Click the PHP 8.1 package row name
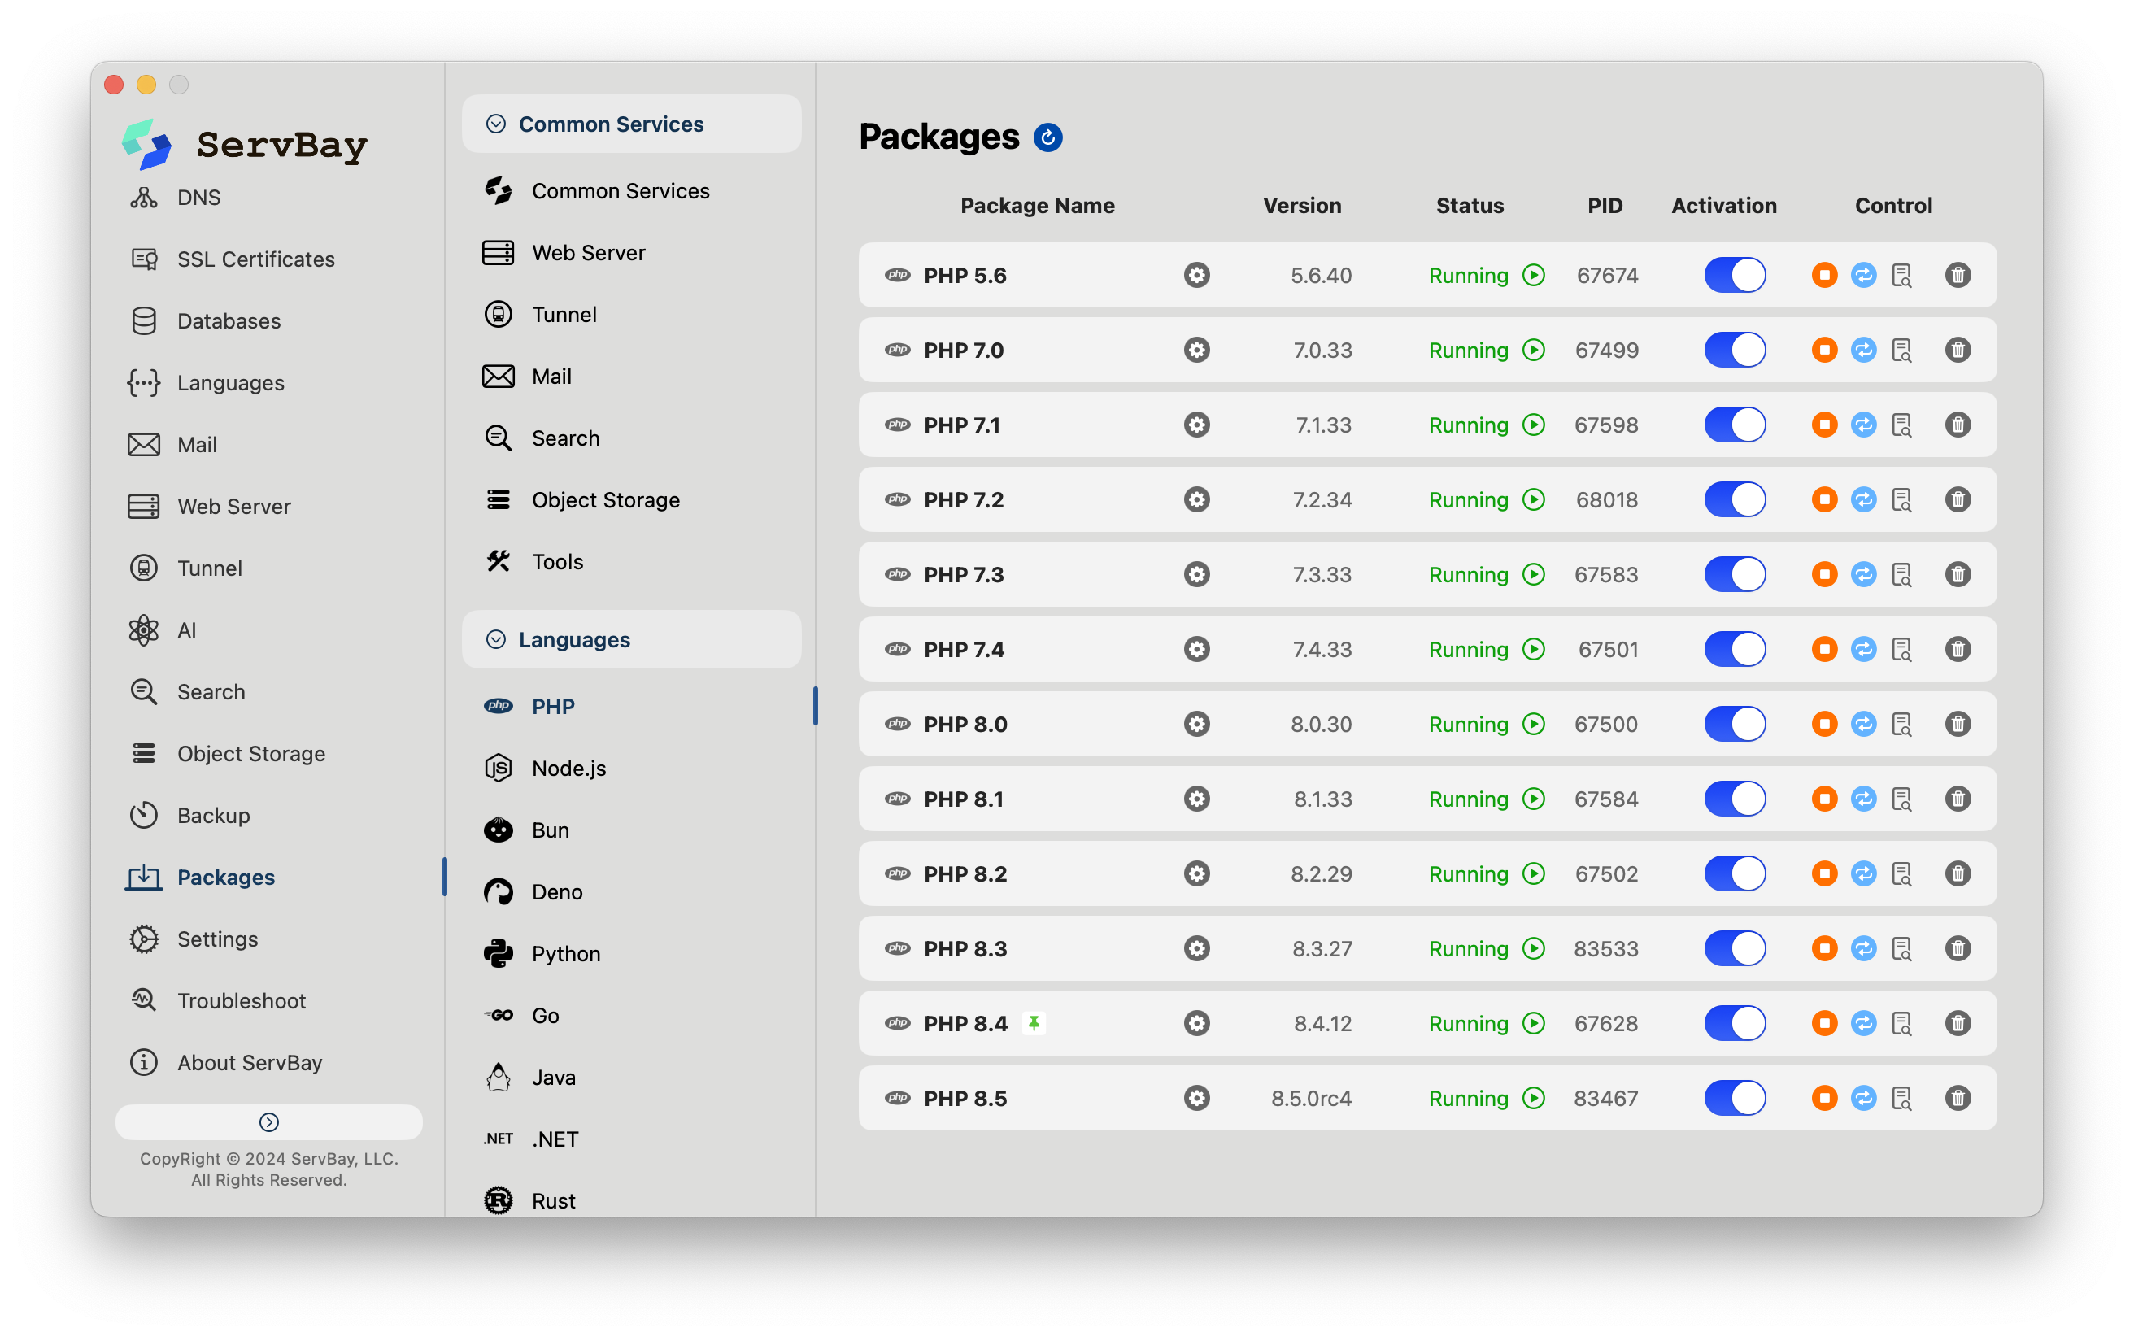 coord(964,799)
